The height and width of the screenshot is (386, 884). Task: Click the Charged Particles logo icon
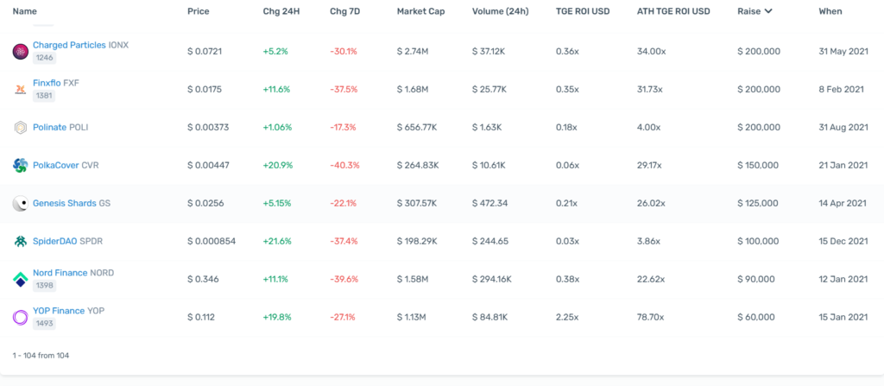21,51
